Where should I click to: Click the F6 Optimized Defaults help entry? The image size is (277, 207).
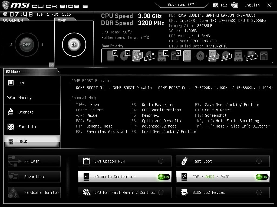[x=156, y=121]
